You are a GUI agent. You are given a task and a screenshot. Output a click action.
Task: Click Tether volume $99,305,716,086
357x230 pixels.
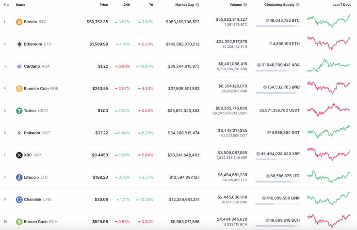click(x=231, y=108)
